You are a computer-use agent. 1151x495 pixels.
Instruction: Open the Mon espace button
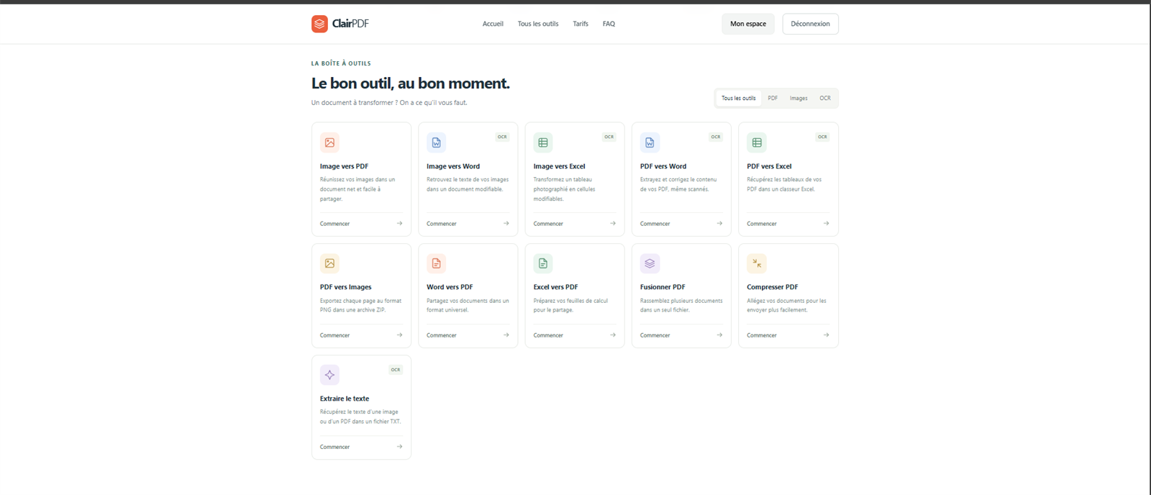(x=748, y=24)
